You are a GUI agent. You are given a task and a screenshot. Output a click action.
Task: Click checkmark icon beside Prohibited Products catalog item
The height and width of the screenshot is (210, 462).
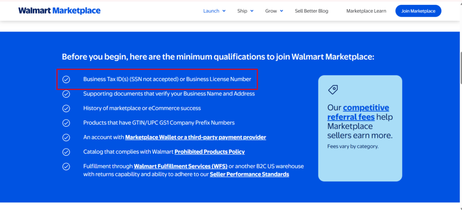coord(66,152)
